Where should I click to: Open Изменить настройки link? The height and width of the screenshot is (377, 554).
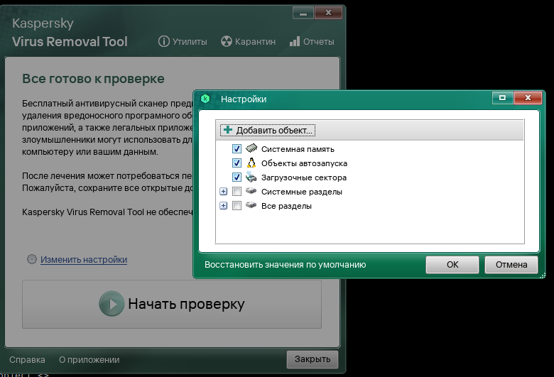tap(84, 260)
